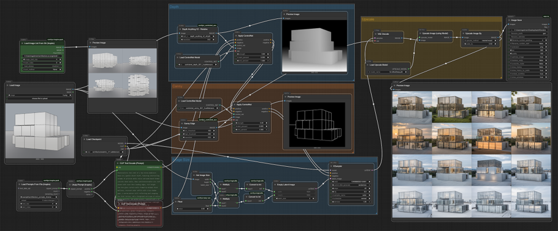Open ckpt_name dropdown in Load Checkpoint
The image size is (558, 231).
click(105, 152)
